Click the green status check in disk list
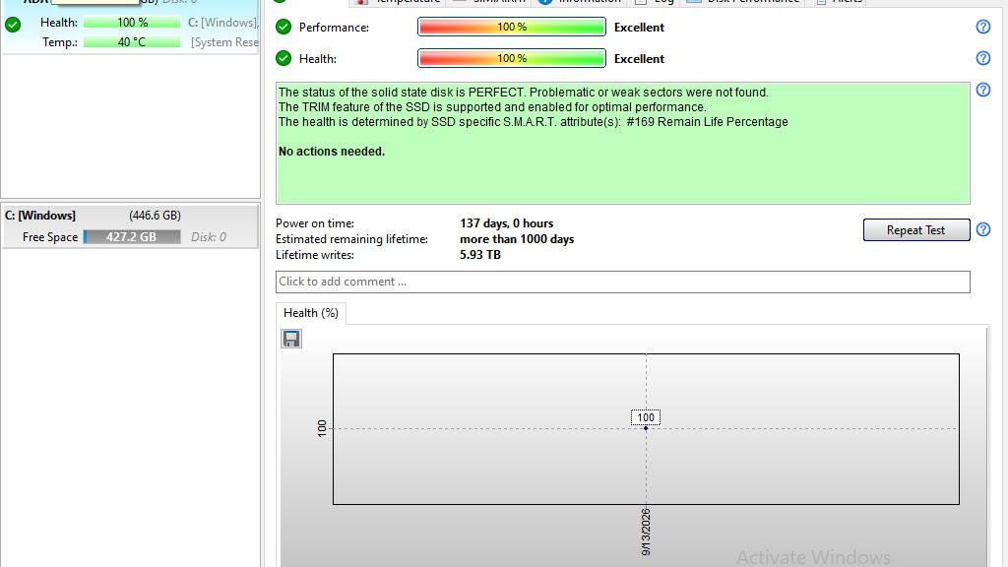This screenshot has height=567, width=1008. click(13, 25)
